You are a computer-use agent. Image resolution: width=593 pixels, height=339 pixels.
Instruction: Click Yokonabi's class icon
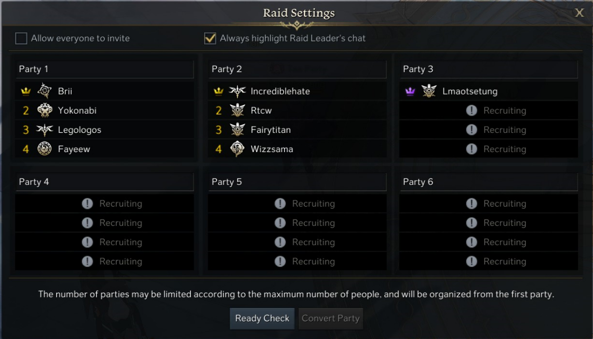[x=45, y=111]
